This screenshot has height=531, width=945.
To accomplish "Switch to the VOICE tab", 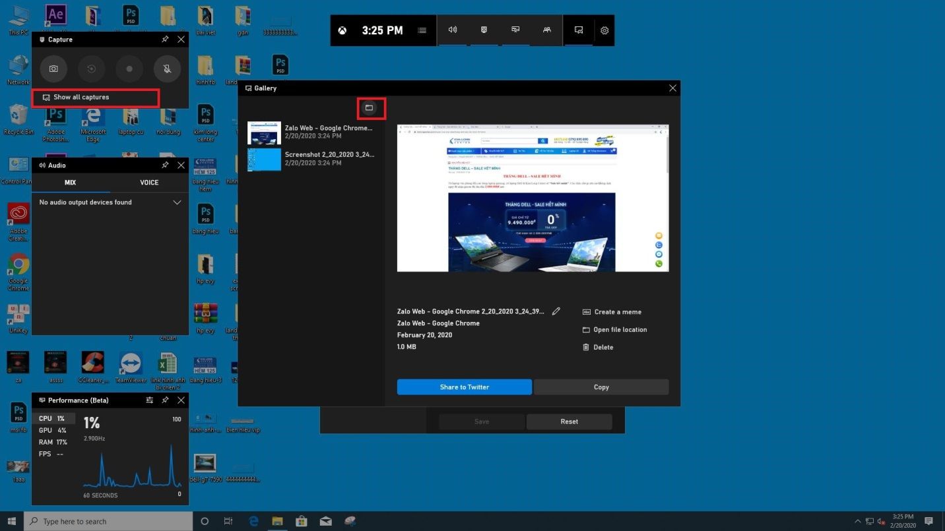I will (149, 183).
